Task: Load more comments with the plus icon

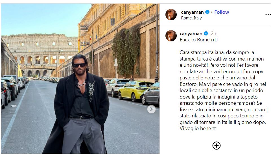Action: [x=217, y=146]
